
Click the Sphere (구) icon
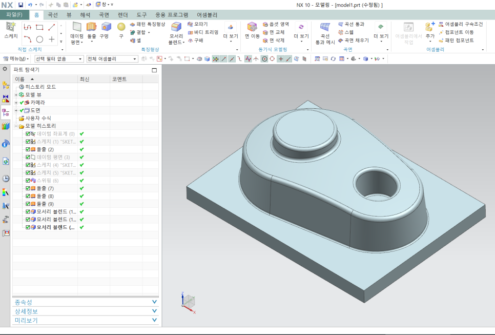coord(121,27)
